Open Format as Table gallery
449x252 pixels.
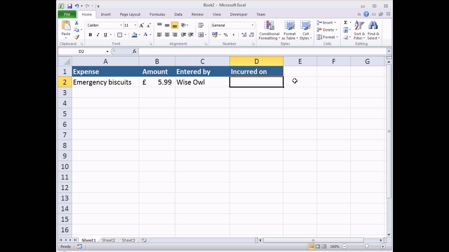(x=290, y=30)
